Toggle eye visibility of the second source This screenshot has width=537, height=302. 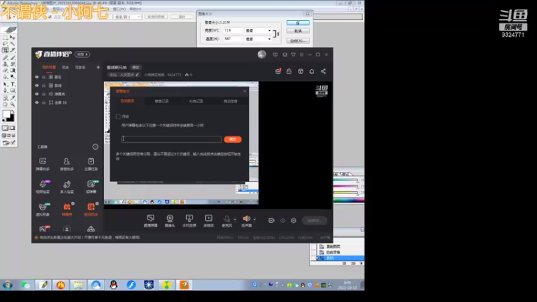[37, 86]
